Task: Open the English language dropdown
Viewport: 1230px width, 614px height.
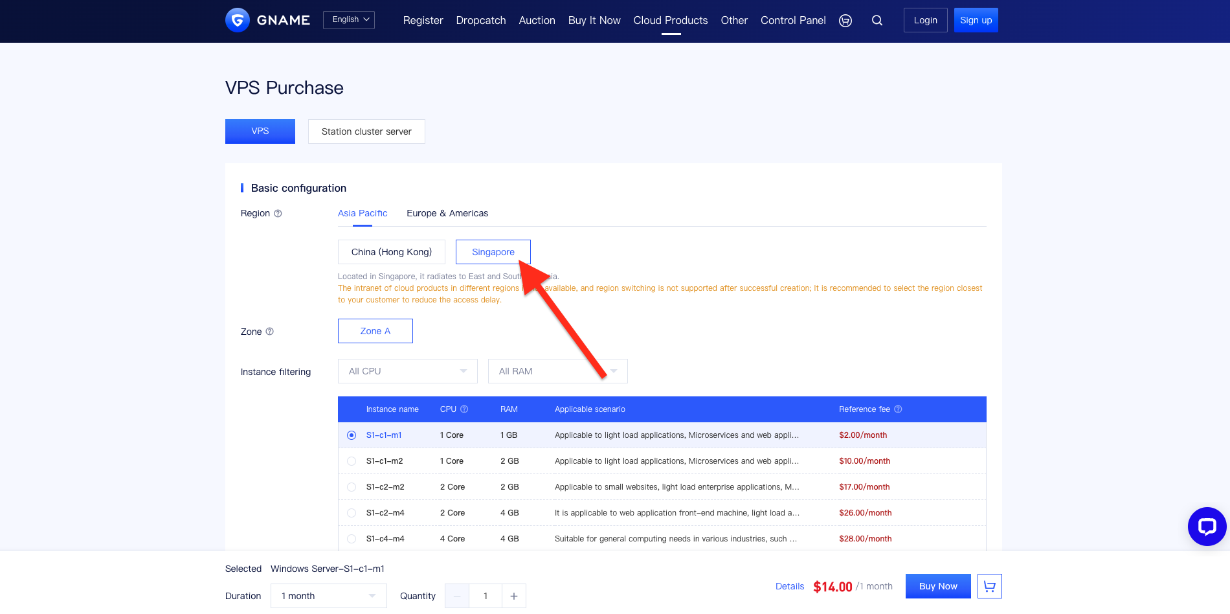Action: 349,20
